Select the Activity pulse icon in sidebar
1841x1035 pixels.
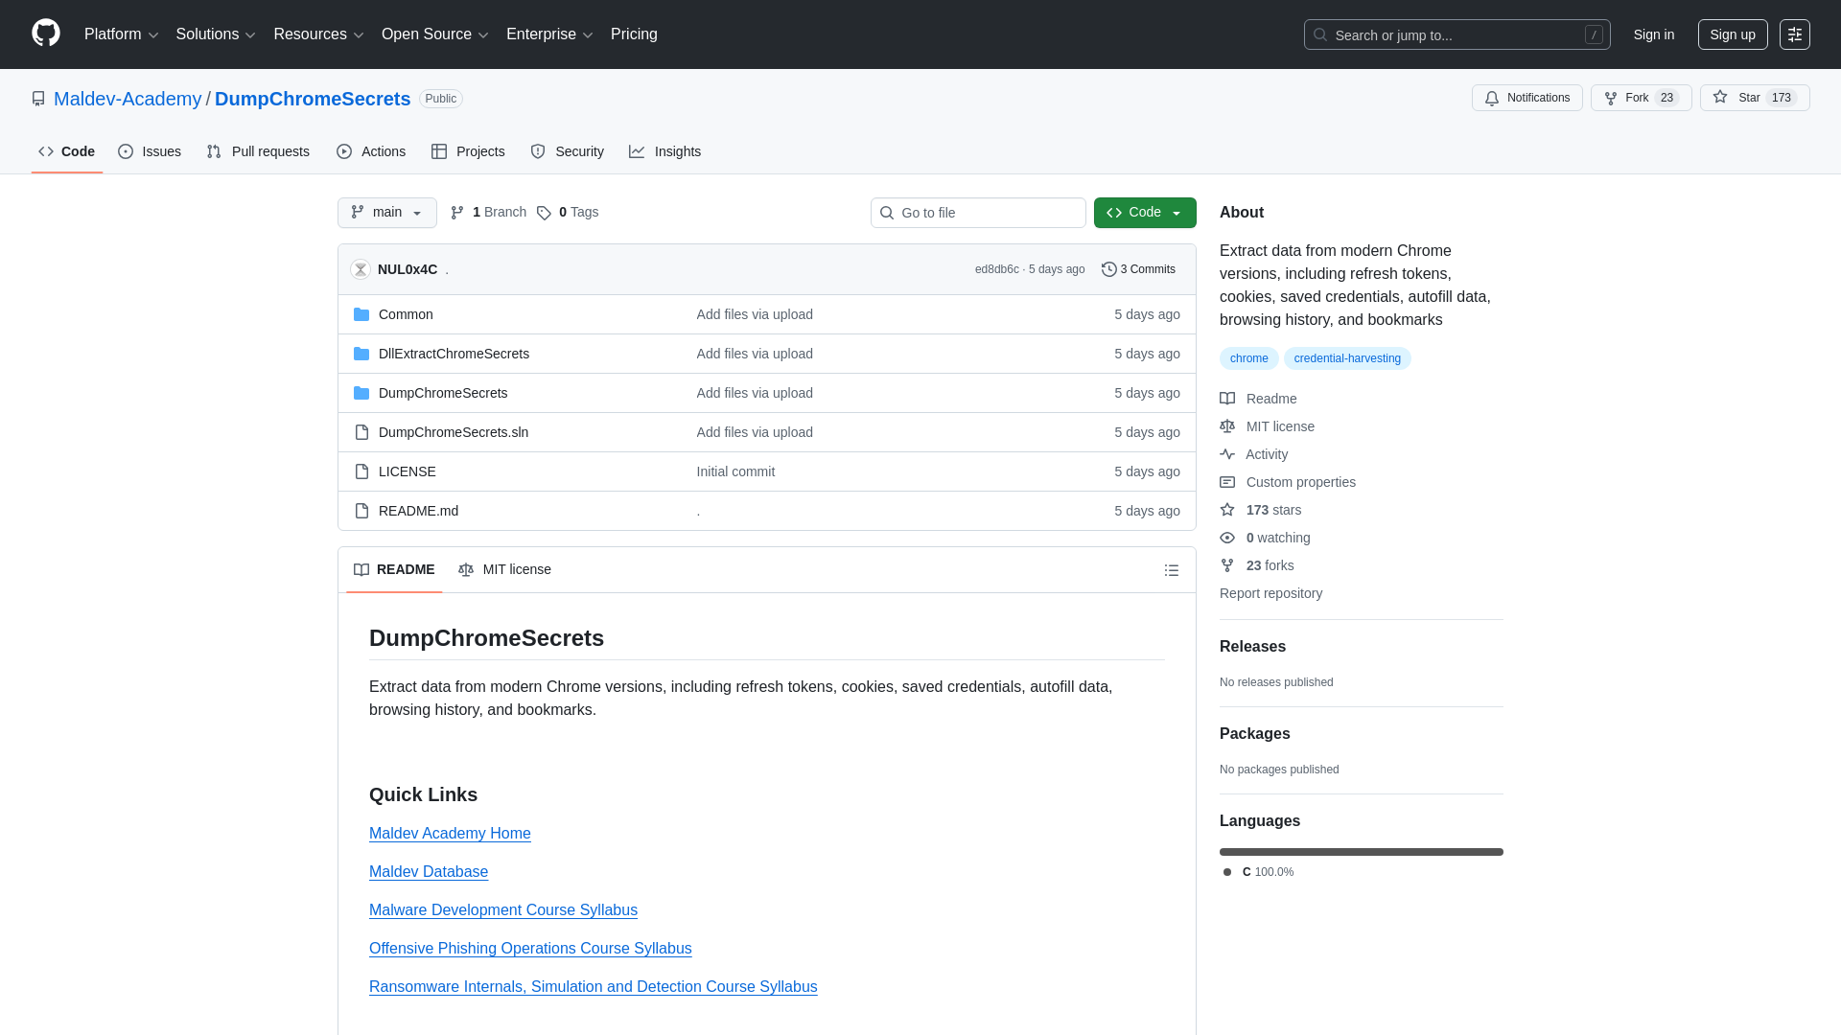click(x=1227, y=454)
